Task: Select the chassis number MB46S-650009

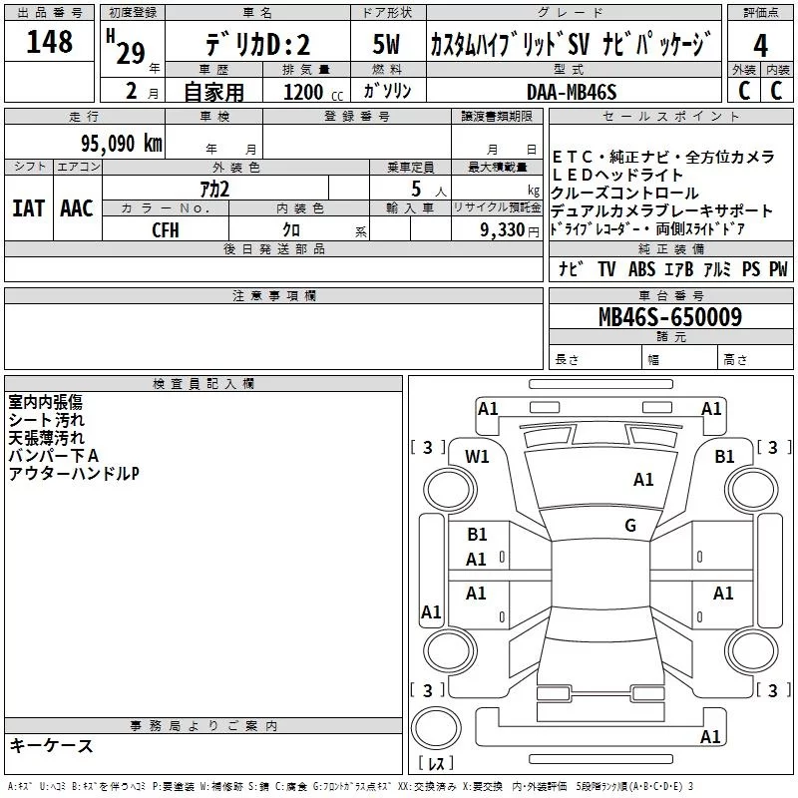Action: point(670,317)
